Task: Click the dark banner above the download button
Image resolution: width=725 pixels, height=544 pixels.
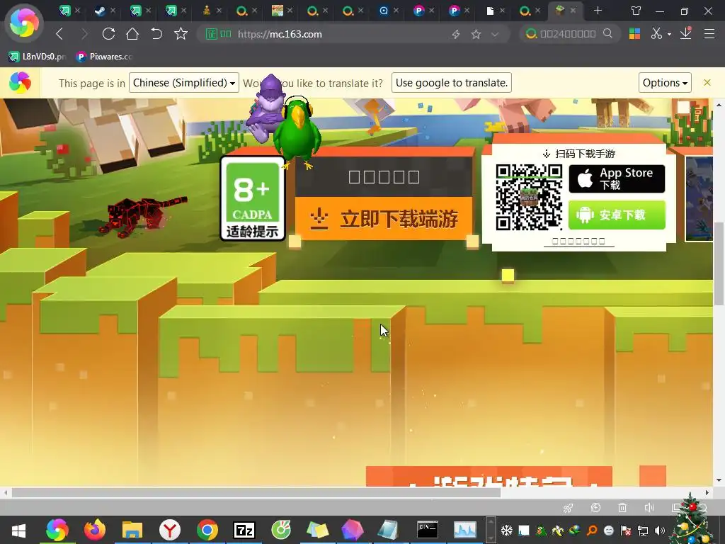Action: coord(384,176)
